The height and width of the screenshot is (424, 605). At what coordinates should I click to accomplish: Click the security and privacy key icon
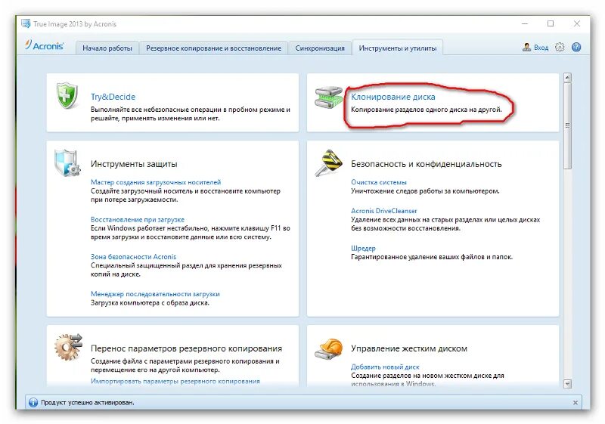(328, 162)
